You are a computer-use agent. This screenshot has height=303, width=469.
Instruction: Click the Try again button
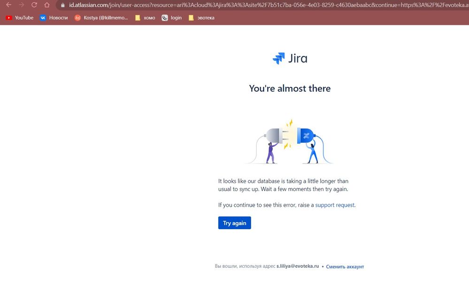tap(235, 223)
